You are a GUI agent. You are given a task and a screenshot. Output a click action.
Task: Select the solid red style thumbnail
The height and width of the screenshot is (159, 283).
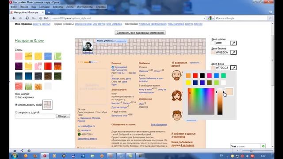(x=48, y=66)
